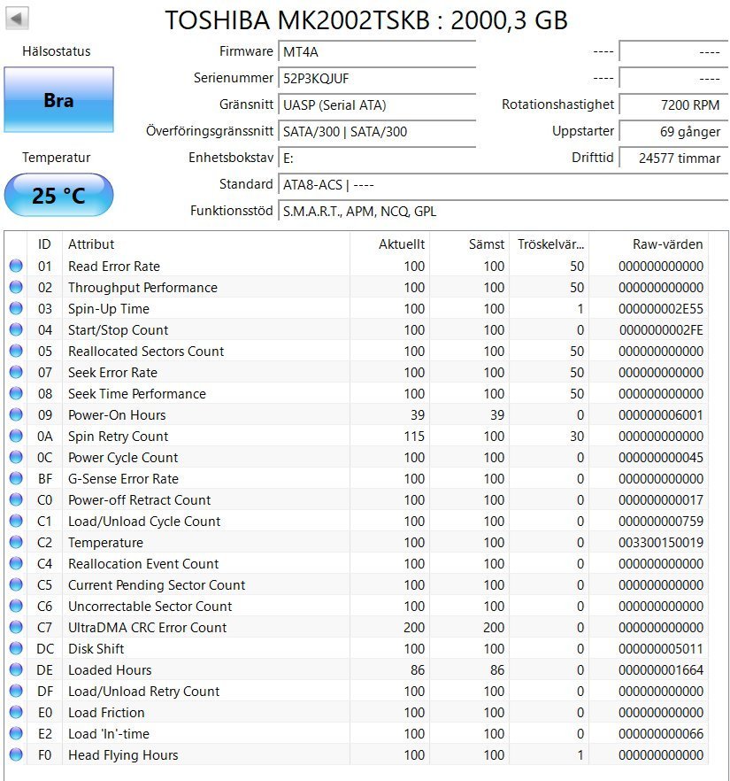Select the 24577 timmar power-on field
The width and height of the screenshot is (730, 781).
point(673,158)
